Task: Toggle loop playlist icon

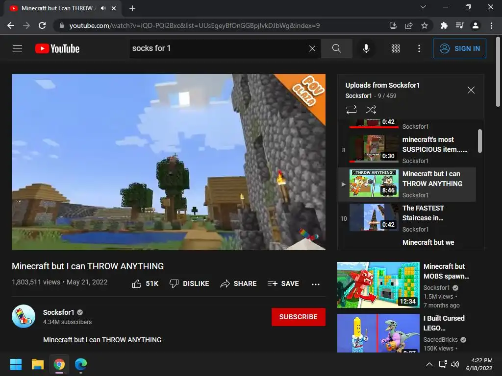Action: pyautogui.click(x=351, y=110)
